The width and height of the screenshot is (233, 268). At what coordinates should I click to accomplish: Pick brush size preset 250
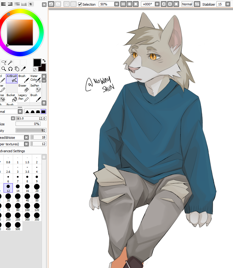click(18, 217)
